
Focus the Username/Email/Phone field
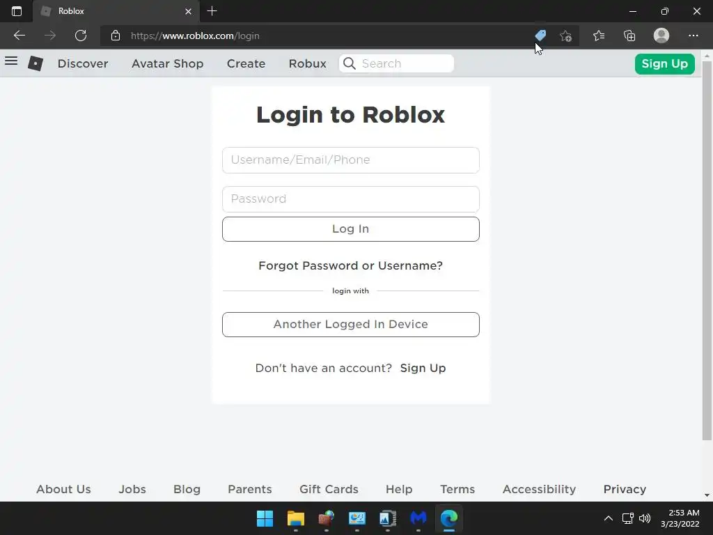pyautogui.click(x=351, y=160)
